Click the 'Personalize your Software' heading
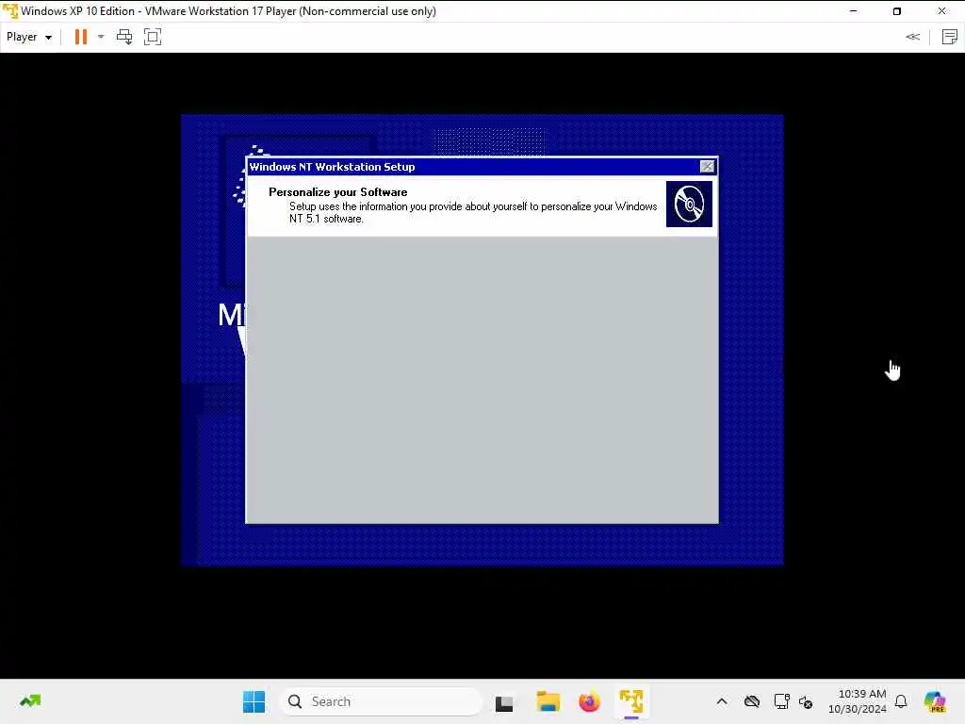Screen dimensions: 965x724 pos(338,192)
